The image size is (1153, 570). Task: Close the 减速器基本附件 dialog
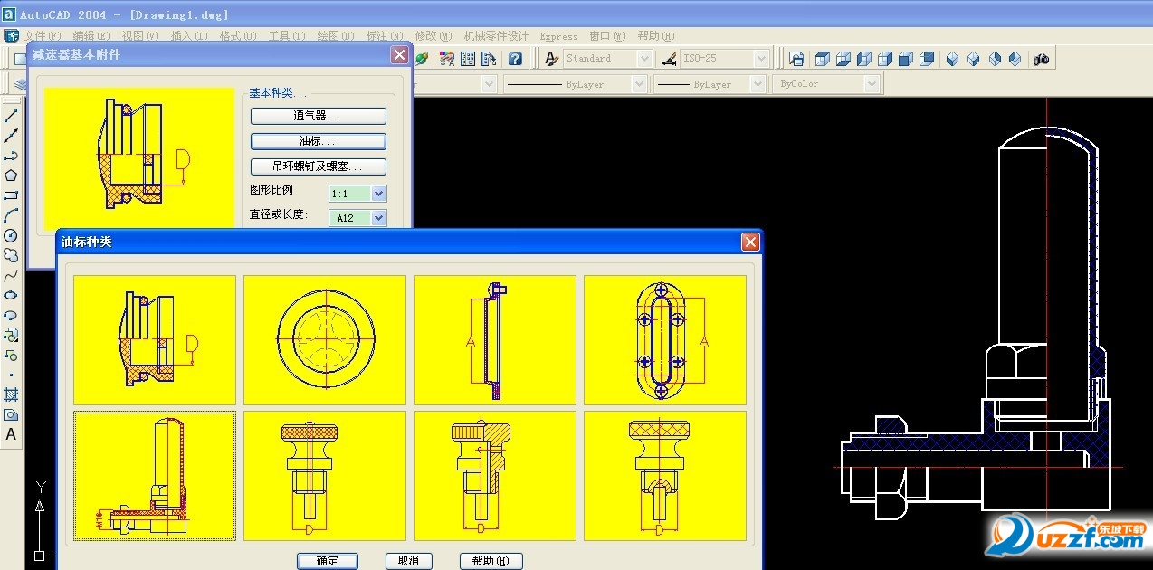click(399, 54)
